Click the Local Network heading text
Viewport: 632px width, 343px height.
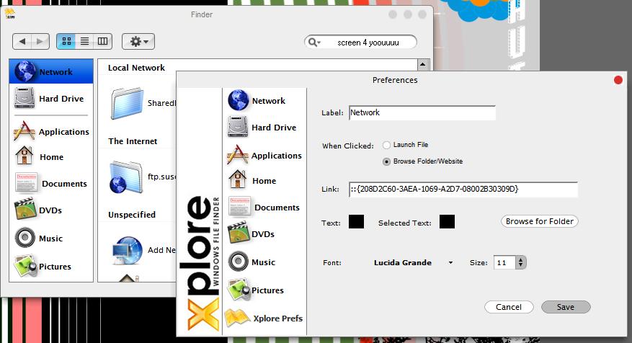136,68
